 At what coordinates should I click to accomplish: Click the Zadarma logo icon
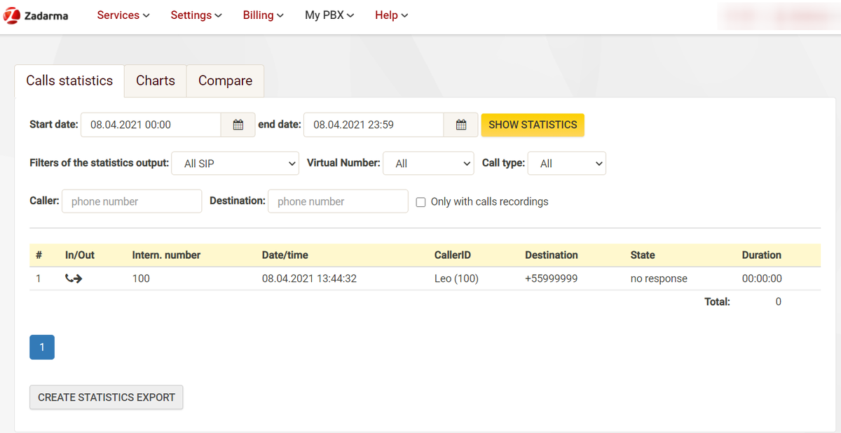coord(12,15)
